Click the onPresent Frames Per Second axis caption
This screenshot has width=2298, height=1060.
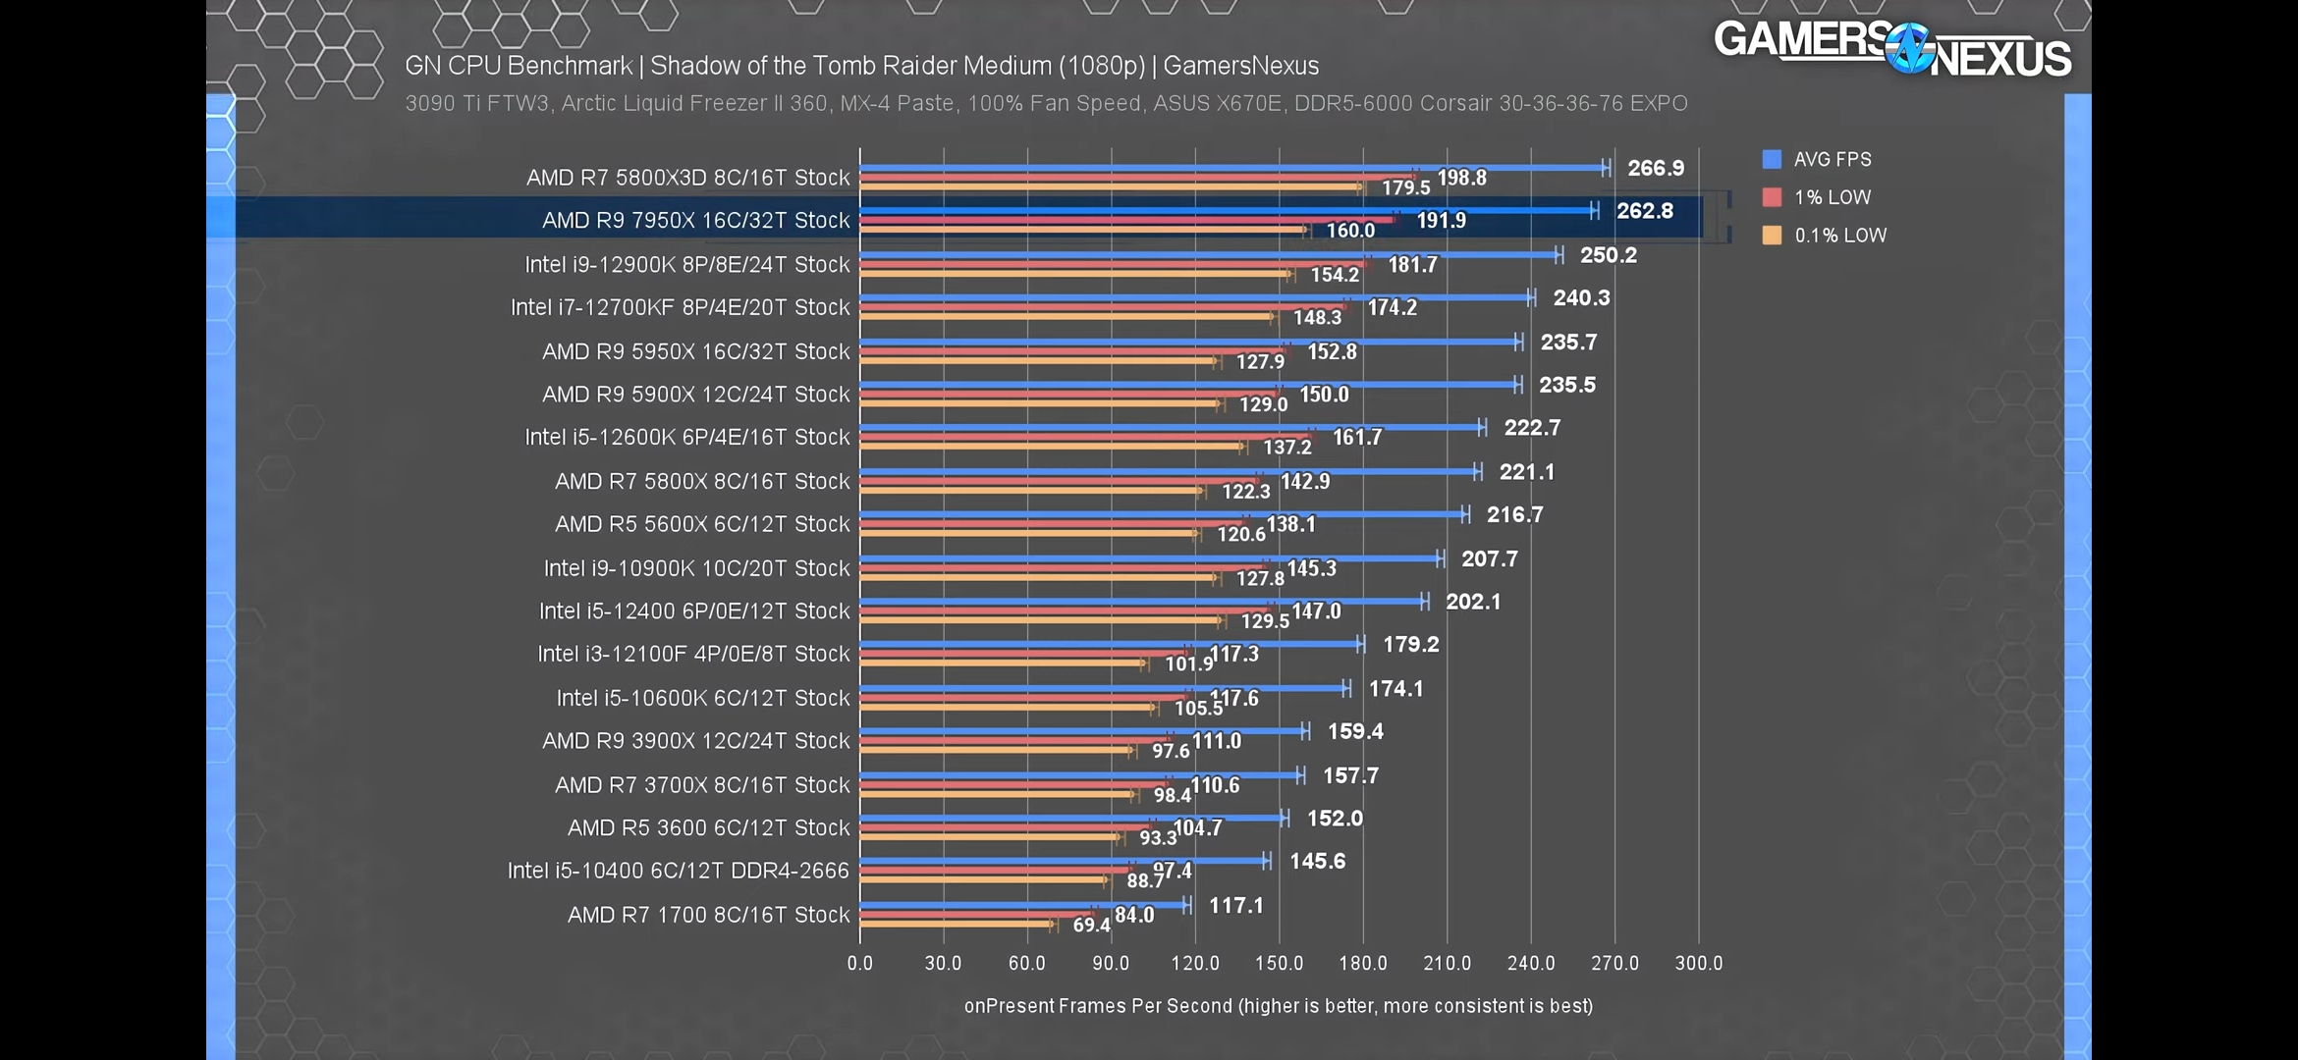point(1278,1006)
